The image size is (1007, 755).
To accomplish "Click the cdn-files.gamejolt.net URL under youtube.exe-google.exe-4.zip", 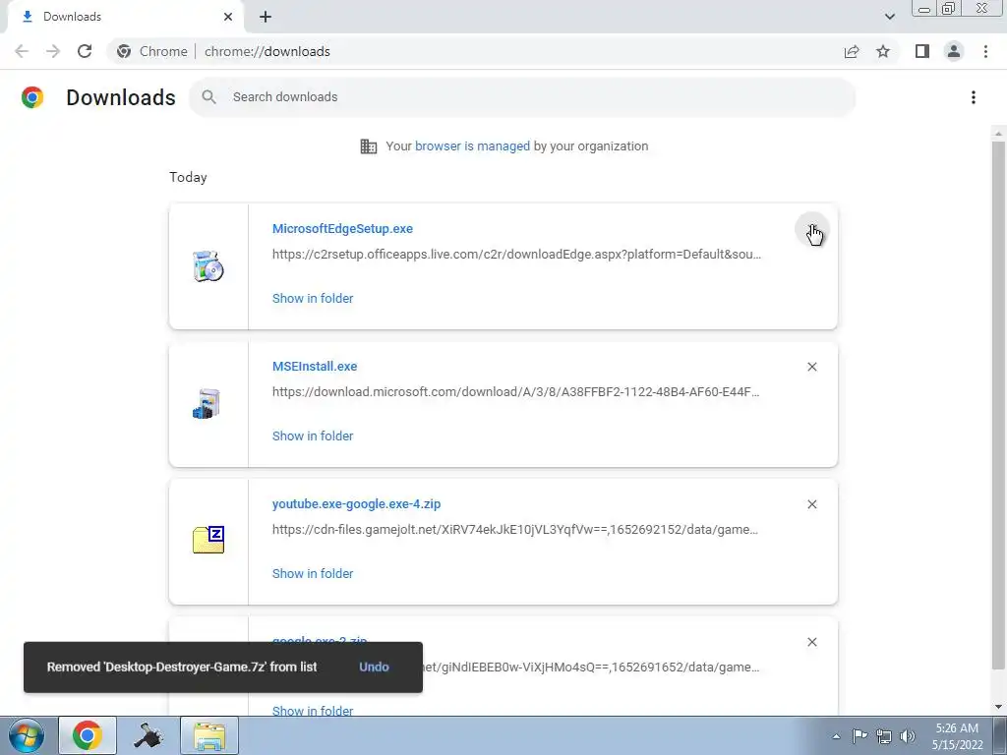I will click(515, 530).
